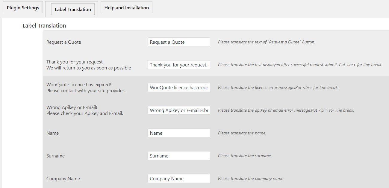The width and height of the screenshot is (389, 188).
Task: Click the Wrong Apikey or E-mail input field
Action: click(x=179, y=110)
